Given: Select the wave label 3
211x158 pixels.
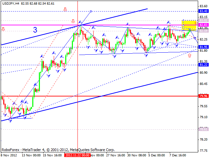Looking at the screenshot, I should click(x=35, y=30).
